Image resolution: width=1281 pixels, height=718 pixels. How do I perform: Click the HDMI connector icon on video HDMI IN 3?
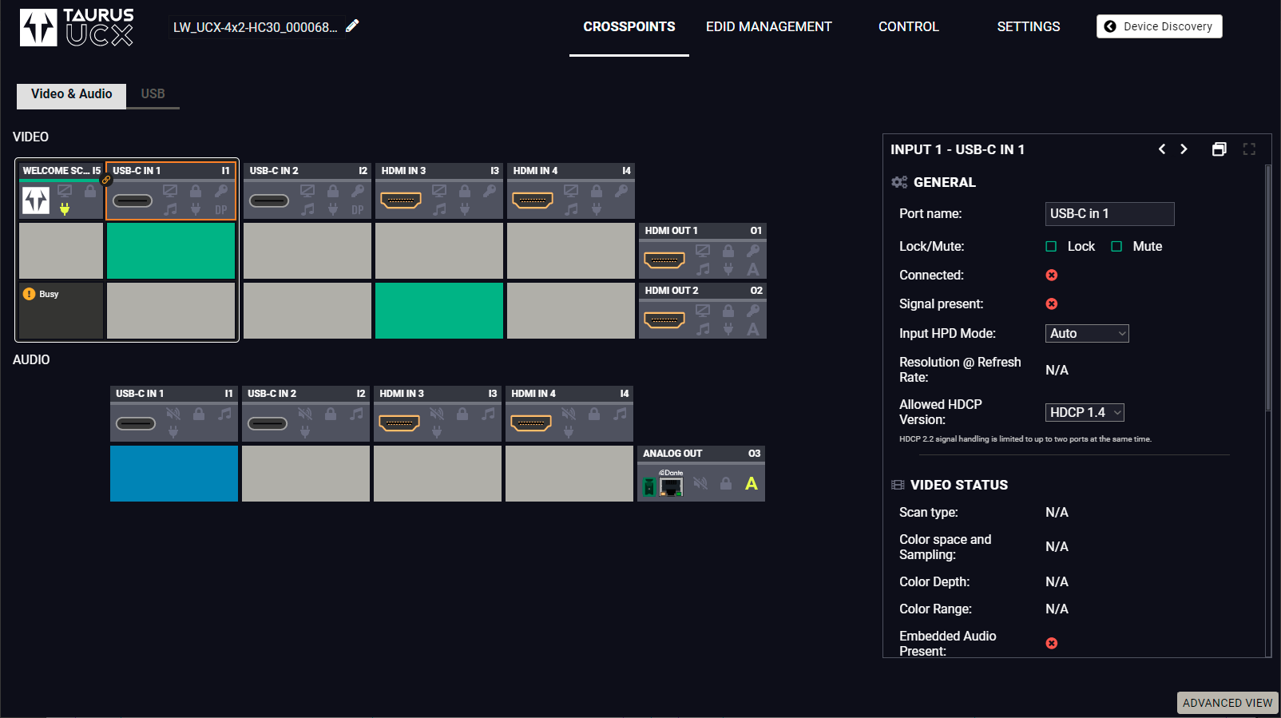click(x=401, y=200)
